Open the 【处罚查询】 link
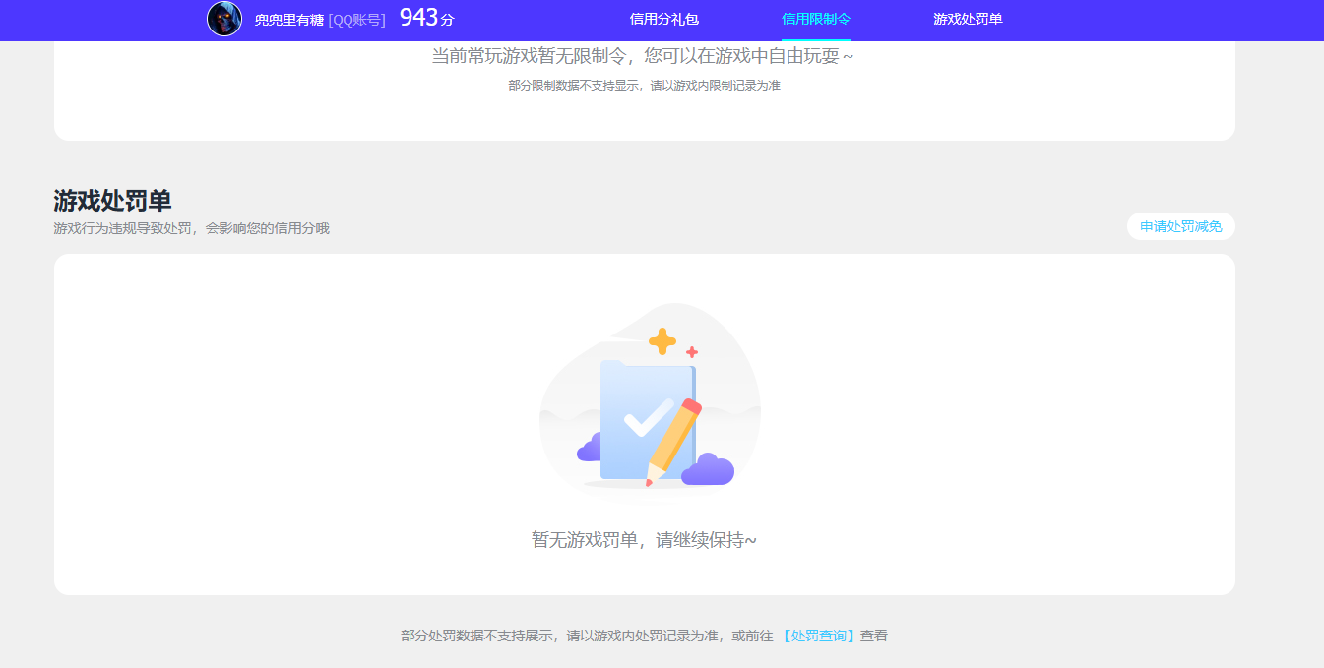Screen dimensions: 1324x668 pos(819,636)
